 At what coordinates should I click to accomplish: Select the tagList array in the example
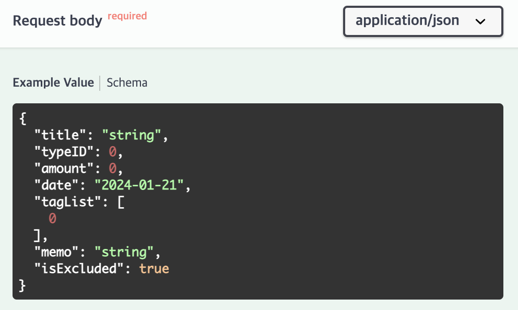click(67, 201)
